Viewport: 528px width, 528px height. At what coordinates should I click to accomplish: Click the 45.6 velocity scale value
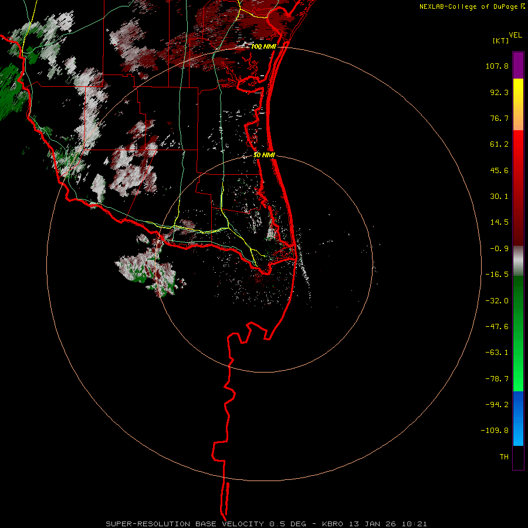(x=499, y=170)
